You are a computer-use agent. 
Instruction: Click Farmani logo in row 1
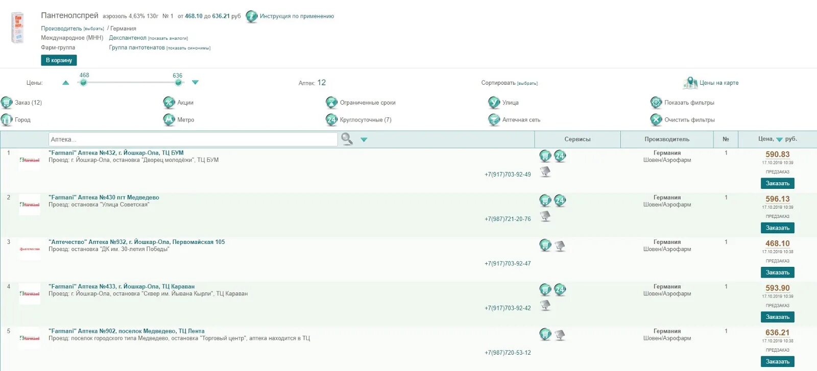[x=30, y=160]
